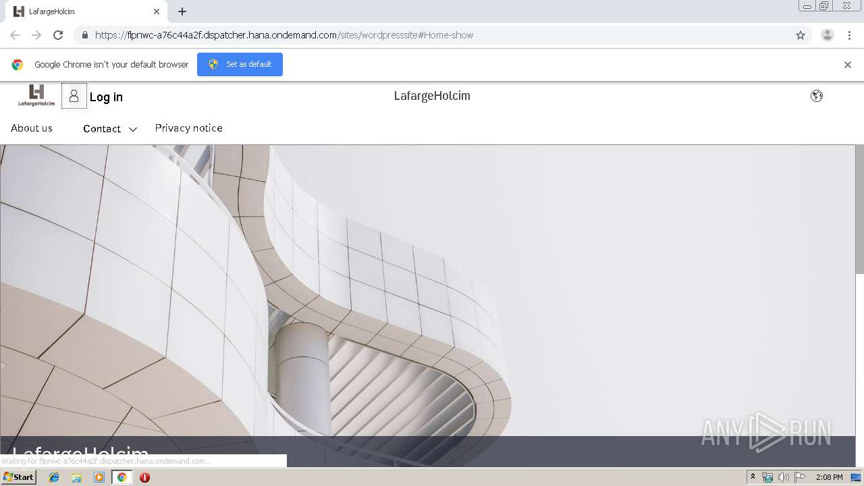Click the user profile icon beside Log in

74,96
